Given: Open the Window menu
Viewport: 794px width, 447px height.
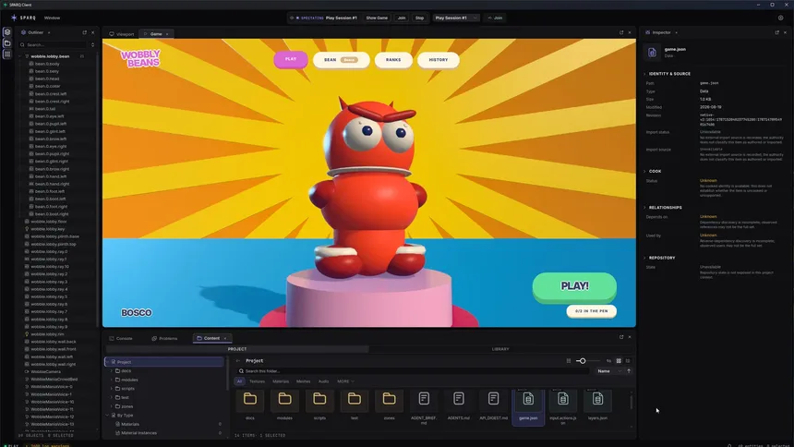Looking at the screenshot, I should click(x=52, y=18).
